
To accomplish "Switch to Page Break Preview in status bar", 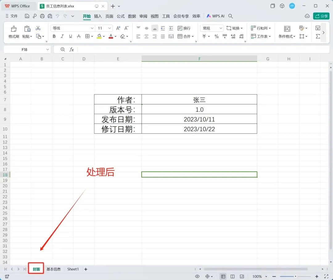I will pyautogui.click(x=242, y=276).
